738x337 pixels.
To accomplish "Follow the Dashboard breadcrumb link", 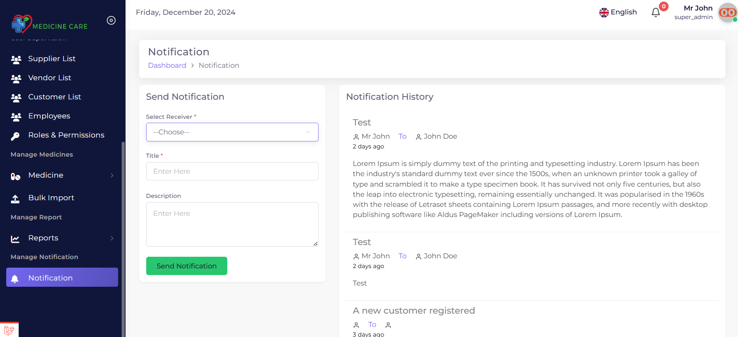I will point(167,65).
